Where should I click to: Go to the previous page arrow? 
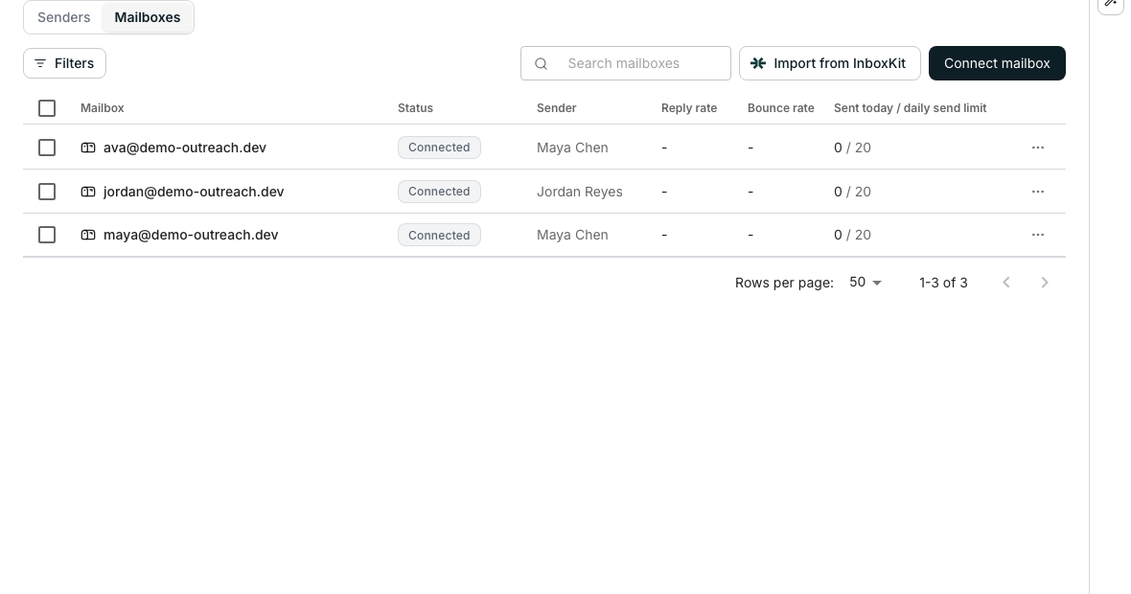tap(1006, 283)
